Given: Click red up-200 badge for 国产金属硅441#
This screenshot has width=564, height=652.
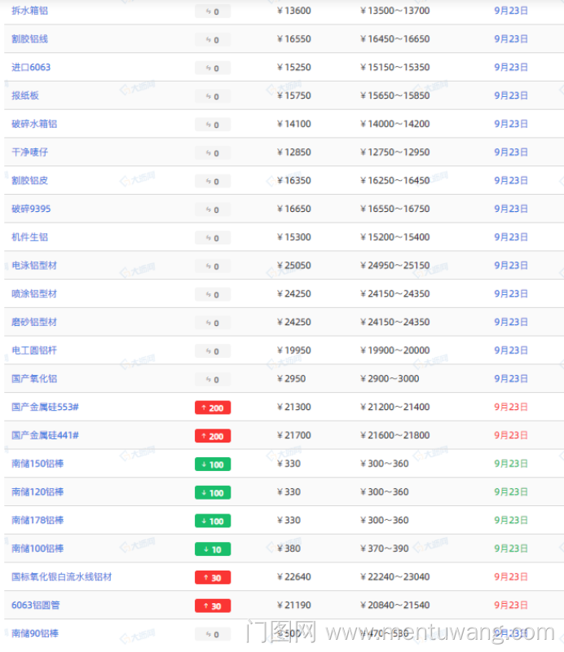Looking at the screenshot, I should pyautogui.click(x=213, y=436).
